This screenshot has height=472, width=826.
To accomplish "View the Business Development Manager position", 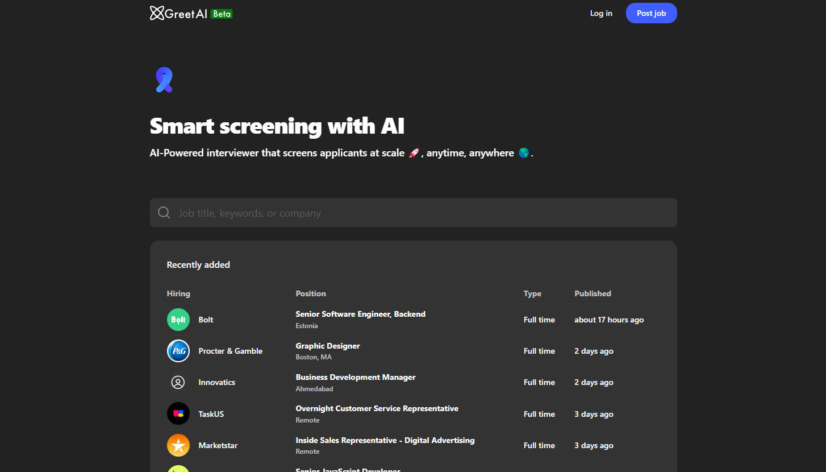I will (356, 377).
